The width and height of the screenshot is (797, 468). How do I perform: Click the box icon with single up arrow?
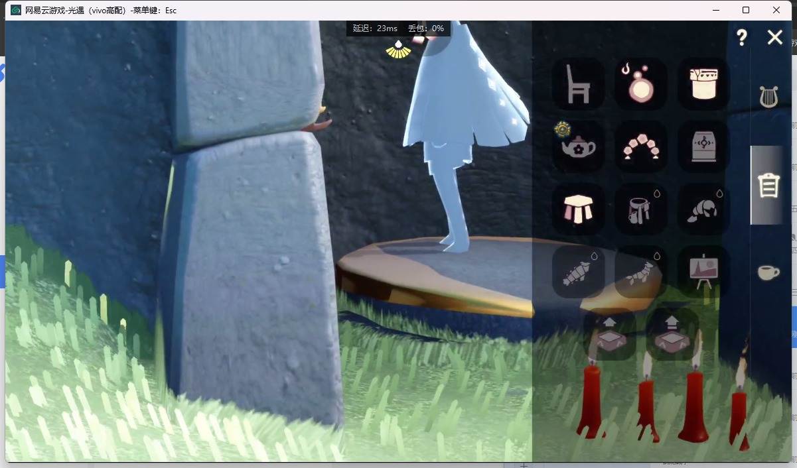(x=610, y=334)
